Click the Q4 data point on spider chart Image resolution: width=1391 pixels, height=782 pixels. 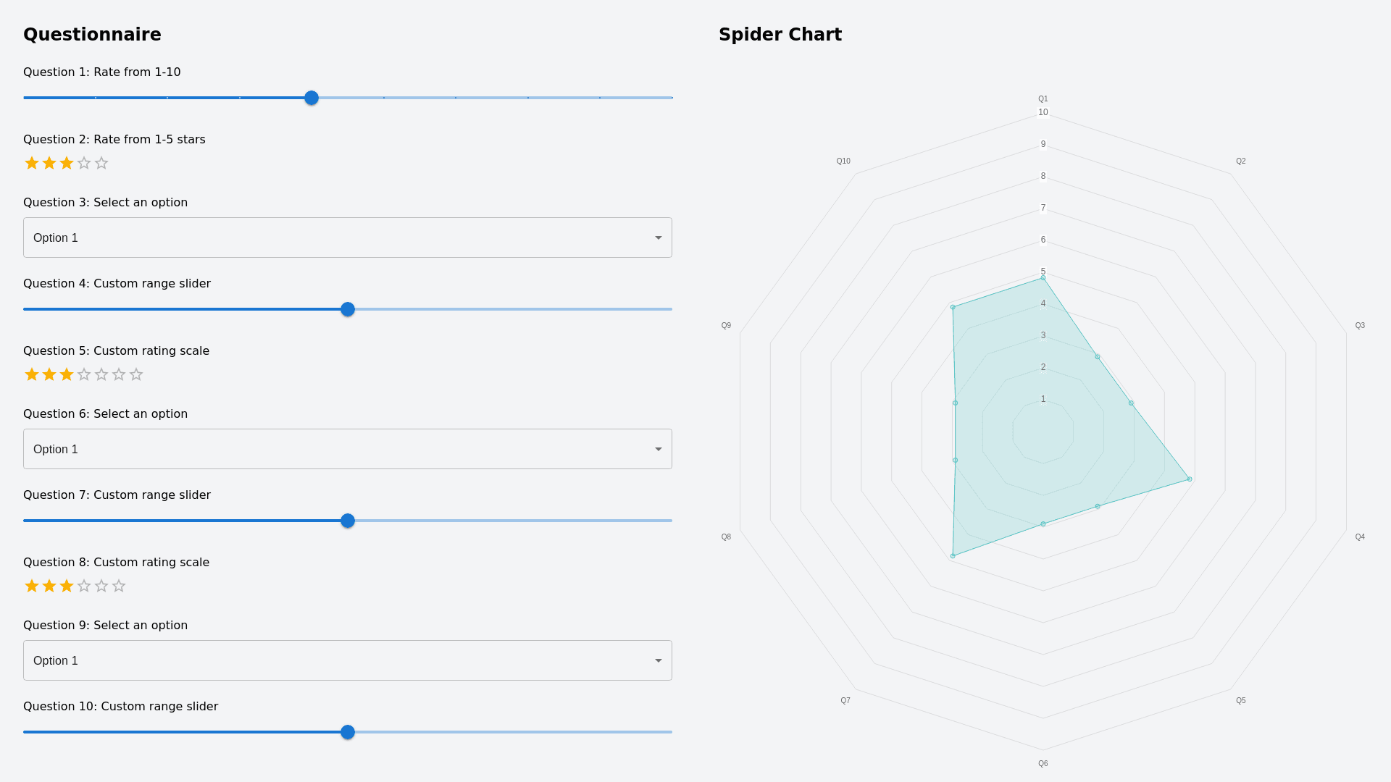click(x=1189, y=479)
